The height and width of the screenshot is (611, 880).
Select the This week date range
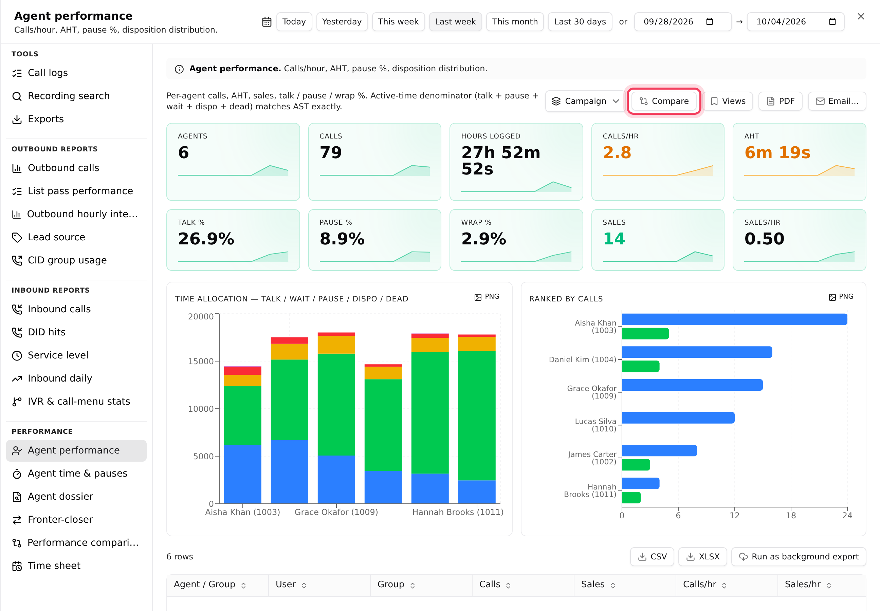pyautogui.click(x=398, y=21)
